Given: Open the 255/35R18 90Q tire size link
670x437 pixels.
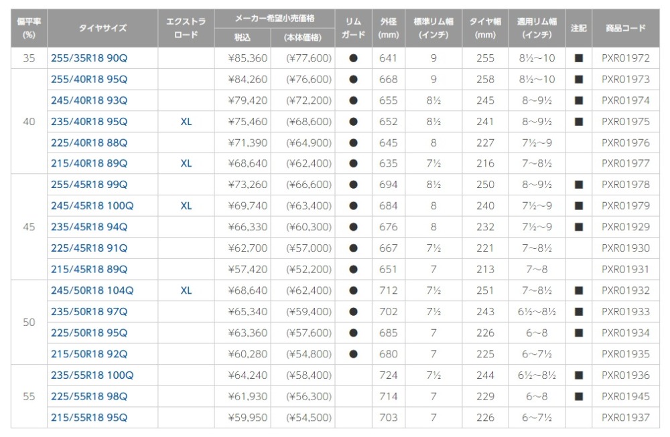Looking at the screenshot, I should coord(89,58).
